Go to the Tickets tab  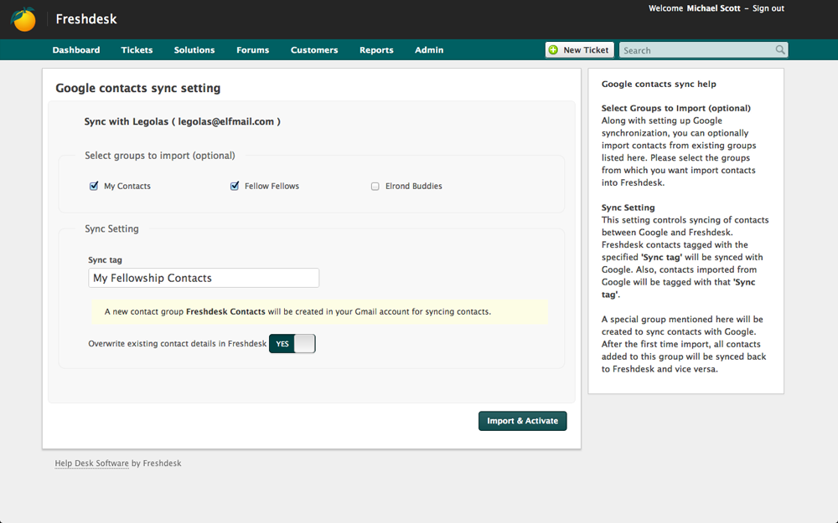pos(137,49)
